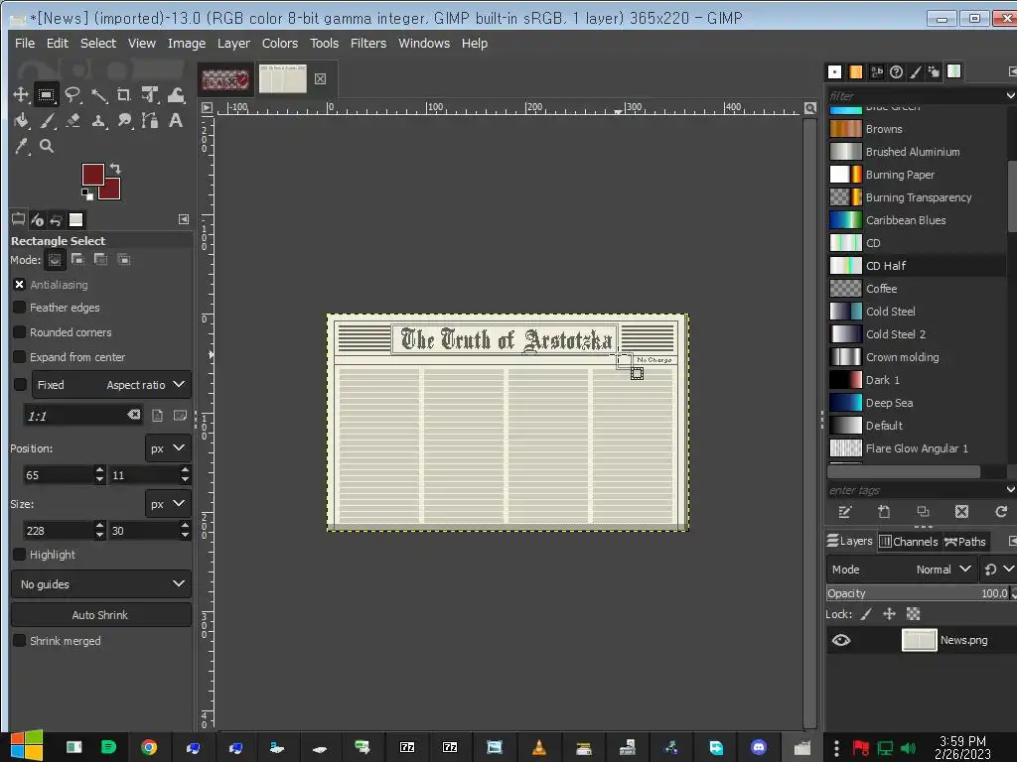Open the Select menu
The image size is (1017, 762).
[98, 44]
